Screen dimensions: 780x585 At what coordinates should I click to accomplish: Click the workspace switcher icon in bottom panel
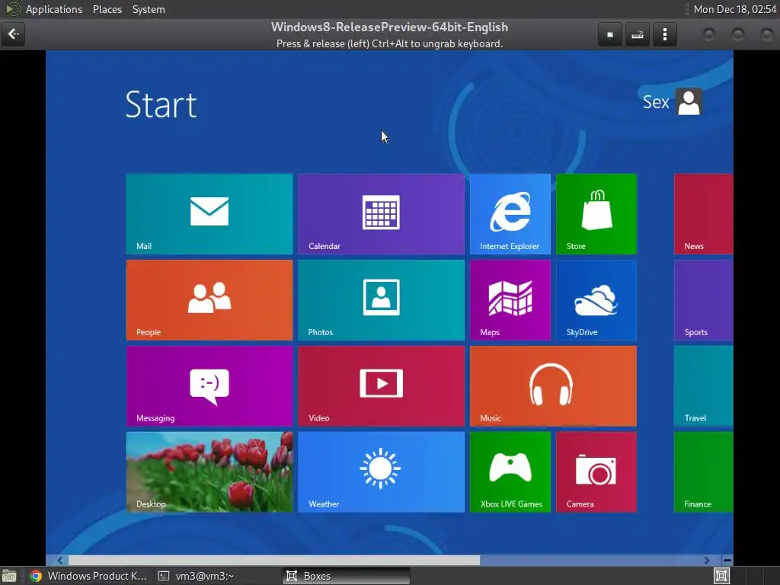(721, 576)
